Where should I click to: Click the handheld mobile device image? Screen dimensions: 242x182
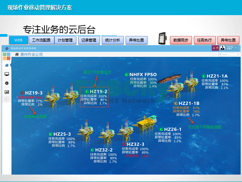(x=162, y=39)
